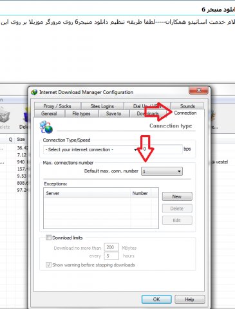The height and width of the screenshot is (309, 235).
Task: Enable the Download limits checkbox
Action: tap(49, 238)
